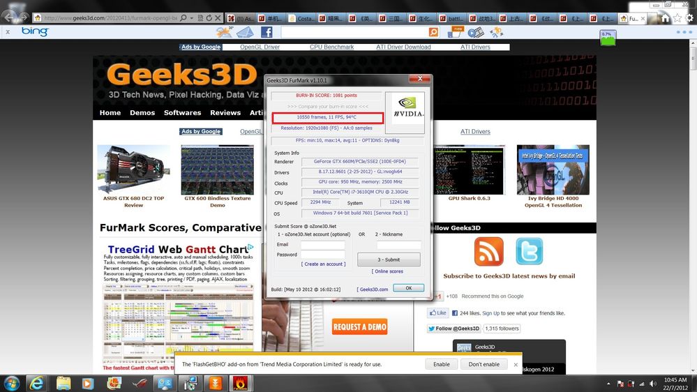The image size is (697, 392).
Task: Open the Bing toolbar weather icon
Action: coord(225,31)
